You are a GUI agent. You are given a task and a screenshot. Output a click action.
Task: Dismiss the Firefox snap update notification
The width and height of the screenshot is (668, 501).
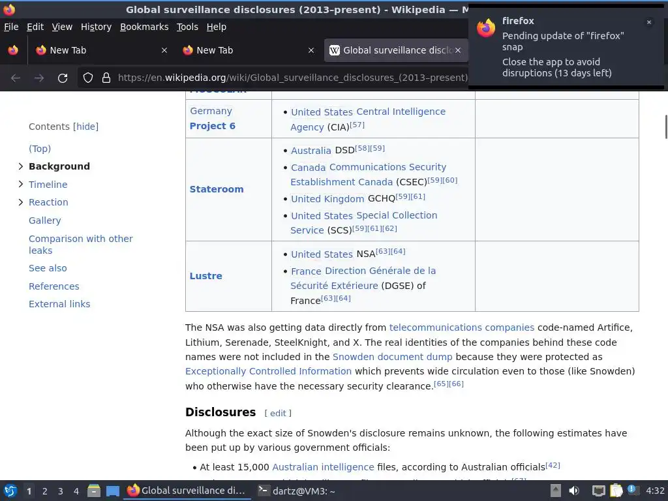coord(649,22)
